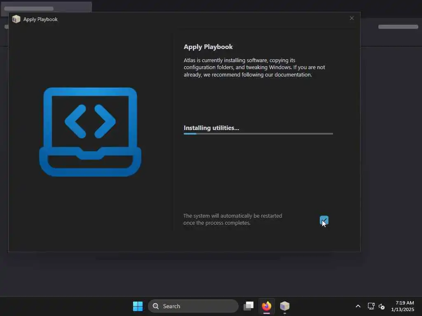
Task: Switch to Firefox in the taskbar
Action: 267,306
